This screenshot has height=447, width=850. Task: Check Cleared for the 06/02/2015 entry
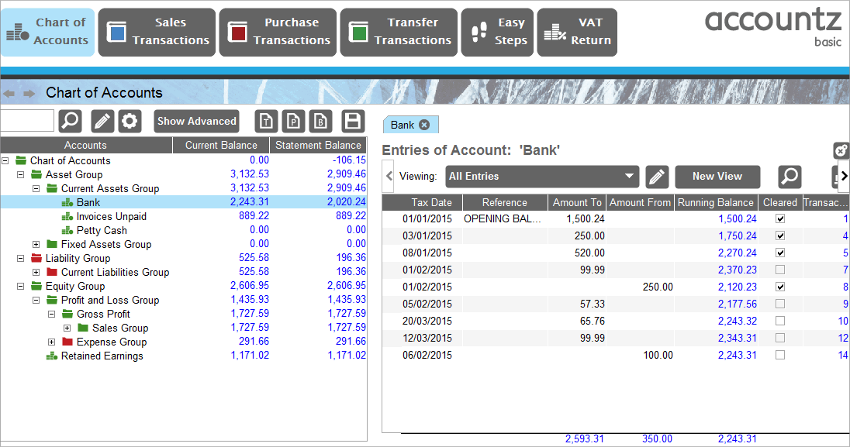point(780,355)
